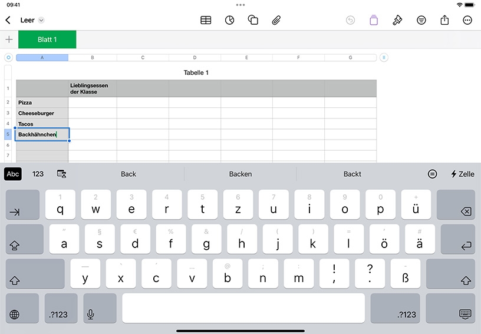Tap the Wi-Fi status icon
This screenshot has width=481, height=334.
tap(460, 5)
